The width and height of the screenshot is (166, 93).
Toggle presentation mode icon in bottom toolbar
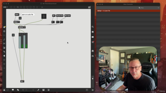(13, 90)
